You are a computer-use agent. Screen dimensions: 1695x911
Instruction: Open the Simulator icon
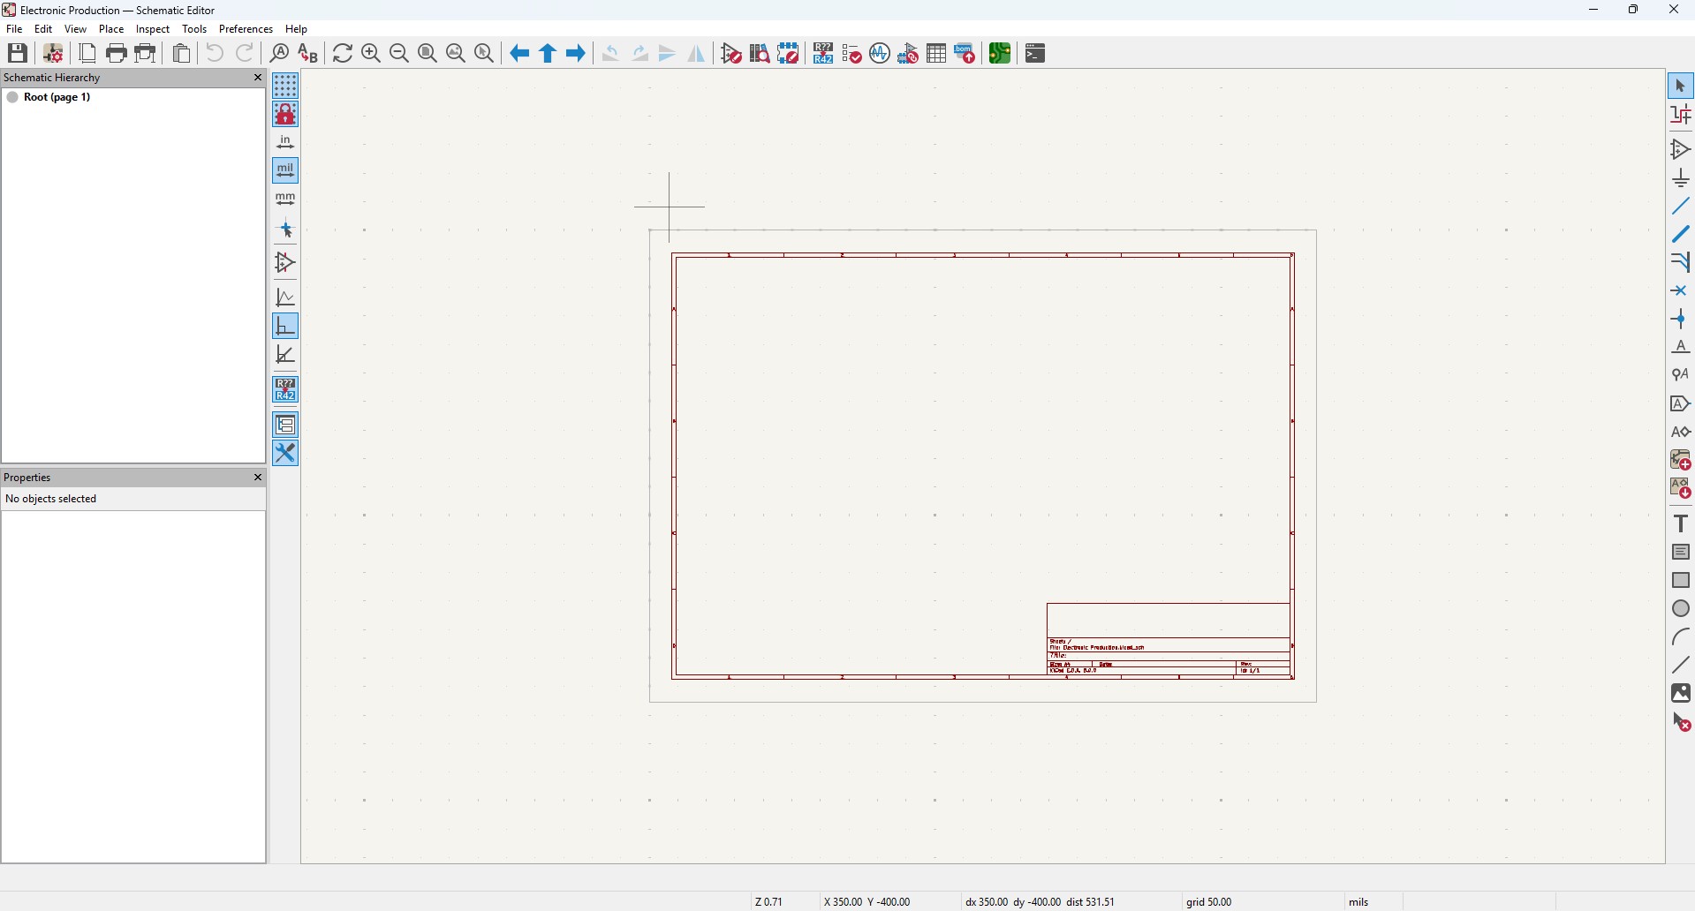[x=881, y=53]
